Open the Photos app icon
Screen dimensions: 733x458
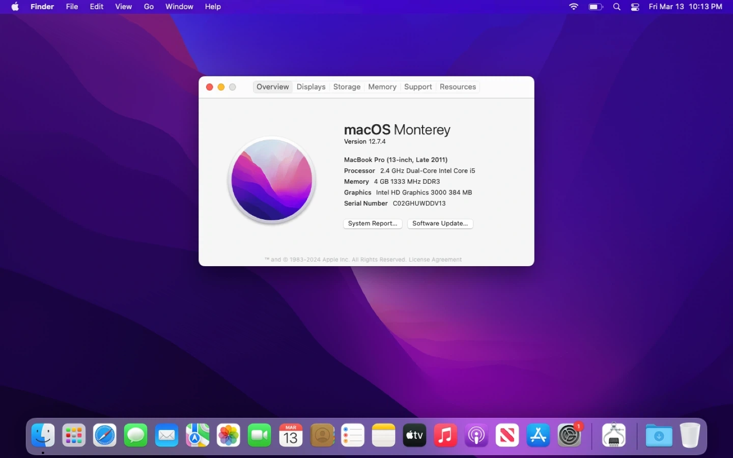(x=229, y=436)
